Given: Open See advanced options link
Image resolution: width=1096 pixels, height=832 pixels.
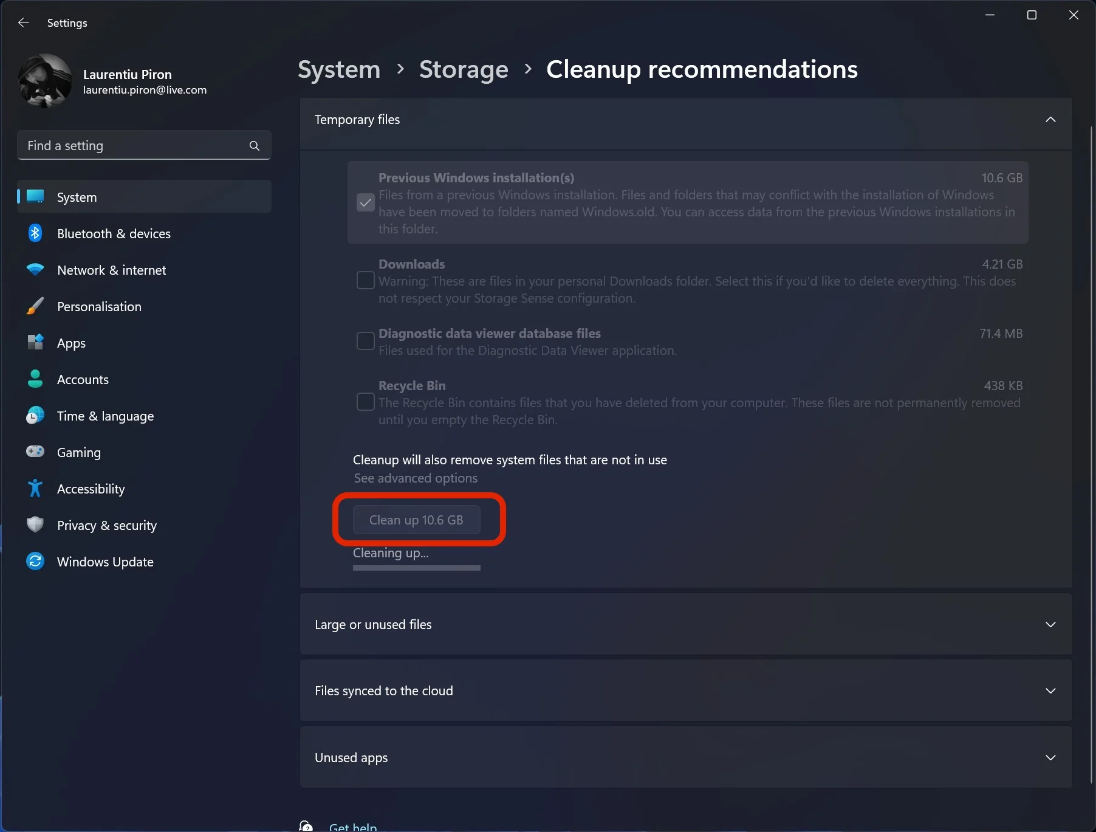Looking at the screenshot, I should [416, 478].
